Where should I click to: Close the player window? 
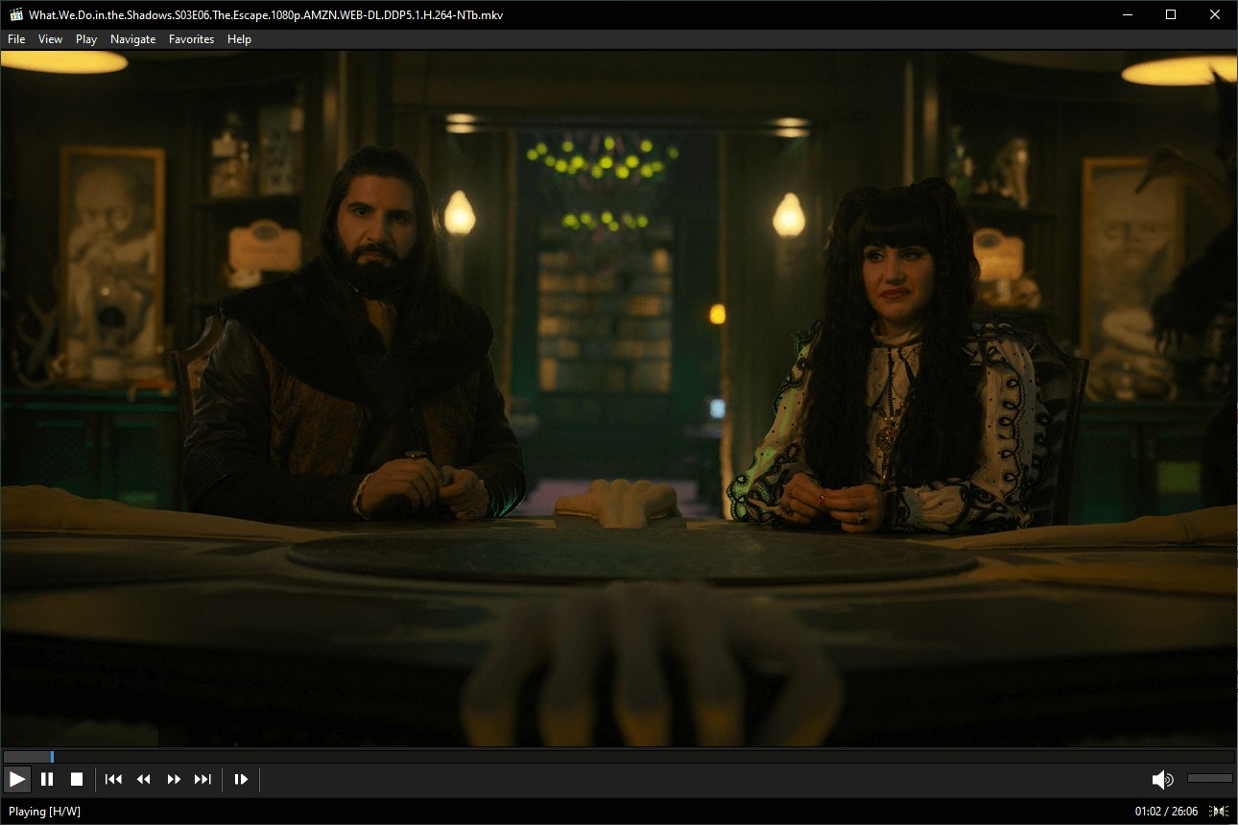[1215, 14]
